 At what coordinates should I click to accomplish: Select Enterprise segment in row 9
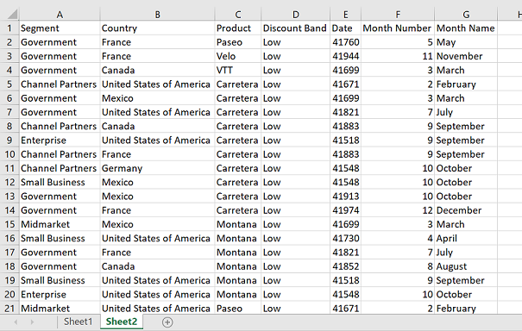(60, 141)
